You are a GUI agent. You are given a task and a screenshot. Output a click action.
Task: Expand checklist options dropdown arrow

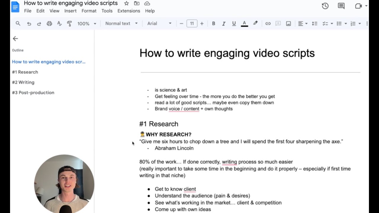pos(332,23)
